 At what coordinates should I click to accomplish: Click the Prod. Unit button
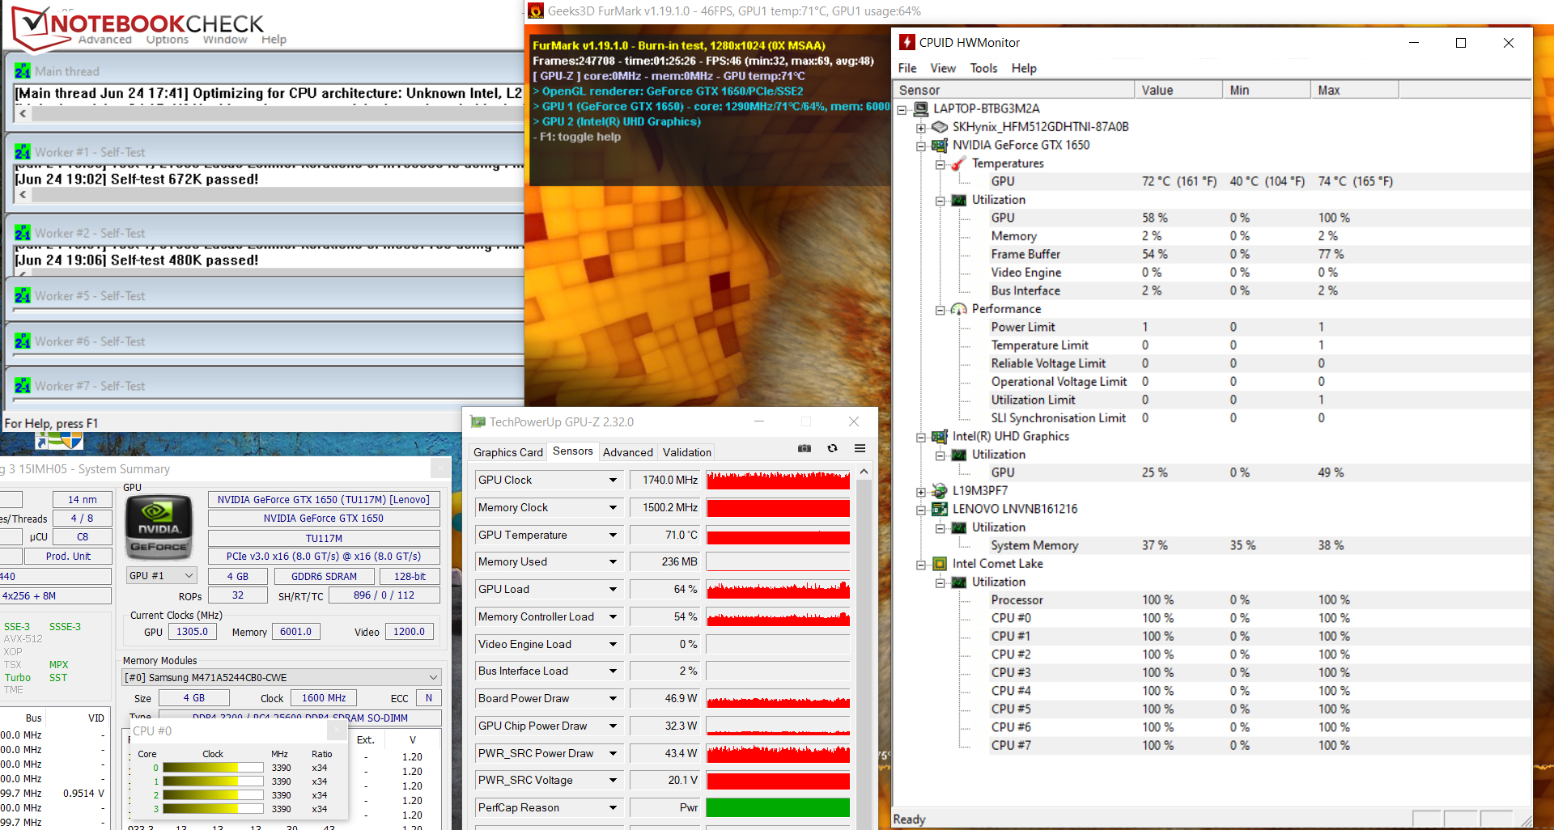coord(68,556)
